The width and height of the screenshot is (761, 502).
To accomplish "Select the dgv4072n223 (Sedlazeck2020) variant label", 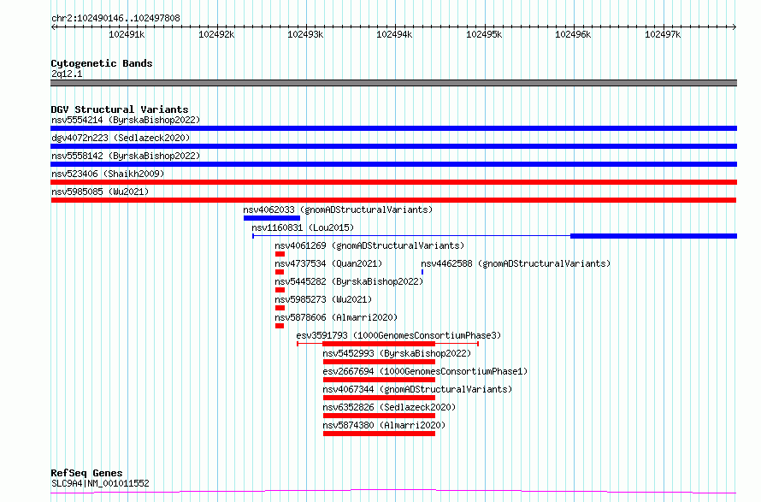I will click(121, 138).
